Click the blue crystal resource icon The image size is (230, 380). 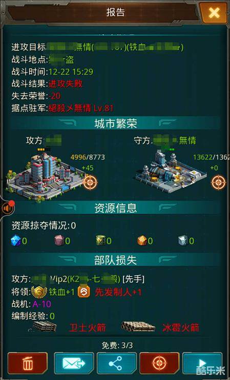click(16, 241)
